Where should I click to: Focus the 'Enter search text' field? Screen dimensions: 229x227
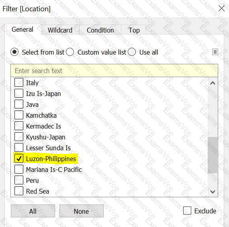click(x=114, y=71)
